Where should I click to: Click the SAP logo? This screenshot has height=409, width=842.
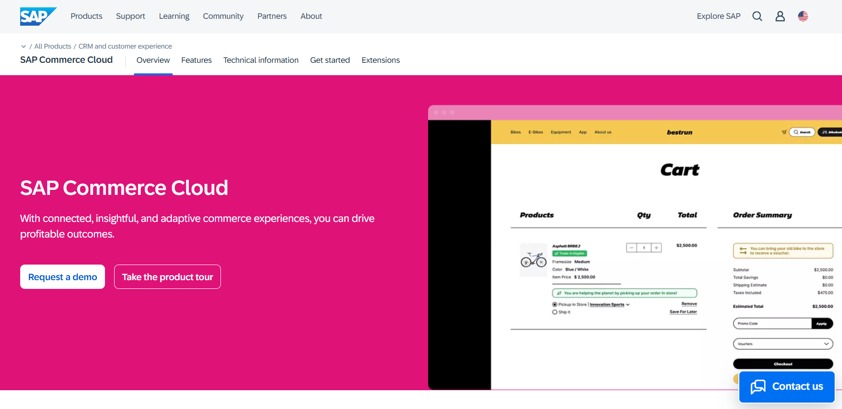[x=38, y=17]
